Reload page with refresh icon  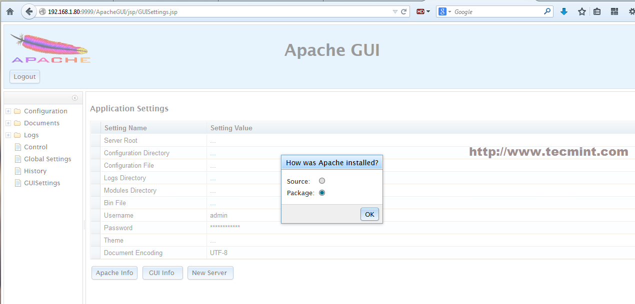[404, 11]
